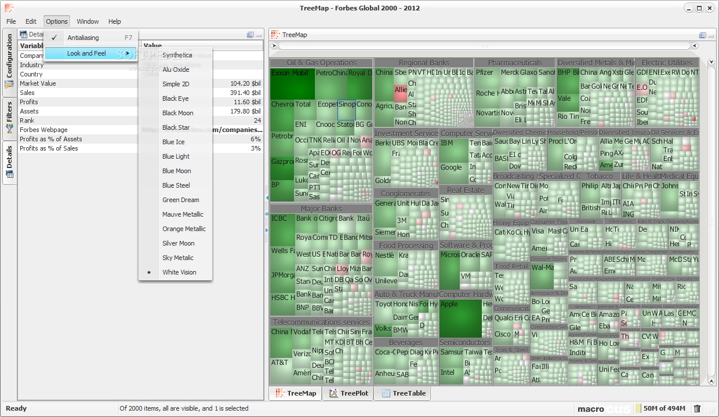Choose Blue Moon look and feel
This screenshot has width=719, height=417.
coord(175,171)
